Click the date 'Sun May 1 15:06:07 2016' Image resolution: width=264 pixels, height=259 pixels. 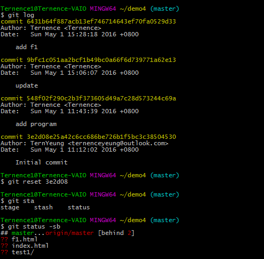click(x=73, y=73)
